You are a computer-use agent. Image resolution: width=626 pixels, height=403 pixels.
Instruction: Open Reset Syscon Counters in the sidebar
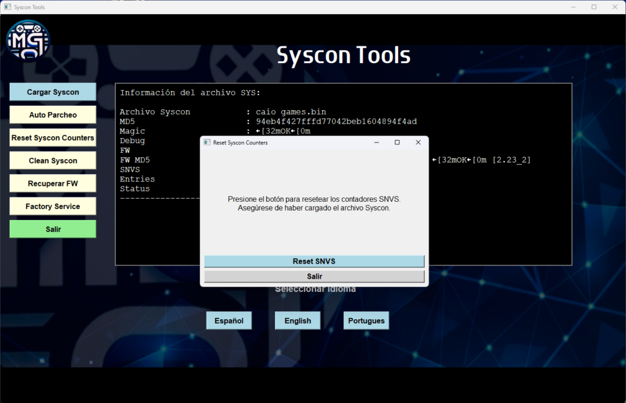coord(53,138)
